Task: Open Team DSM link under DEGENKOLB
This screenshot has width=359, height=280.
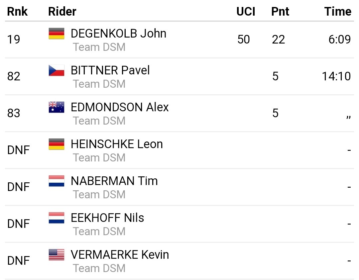Action: click(99, 47)
